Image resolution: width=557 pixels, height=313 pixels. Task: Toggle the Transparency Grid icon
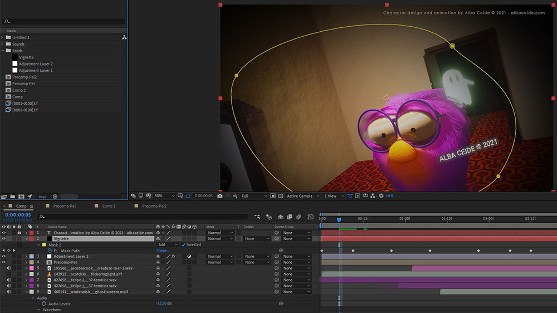click(281, 195)
